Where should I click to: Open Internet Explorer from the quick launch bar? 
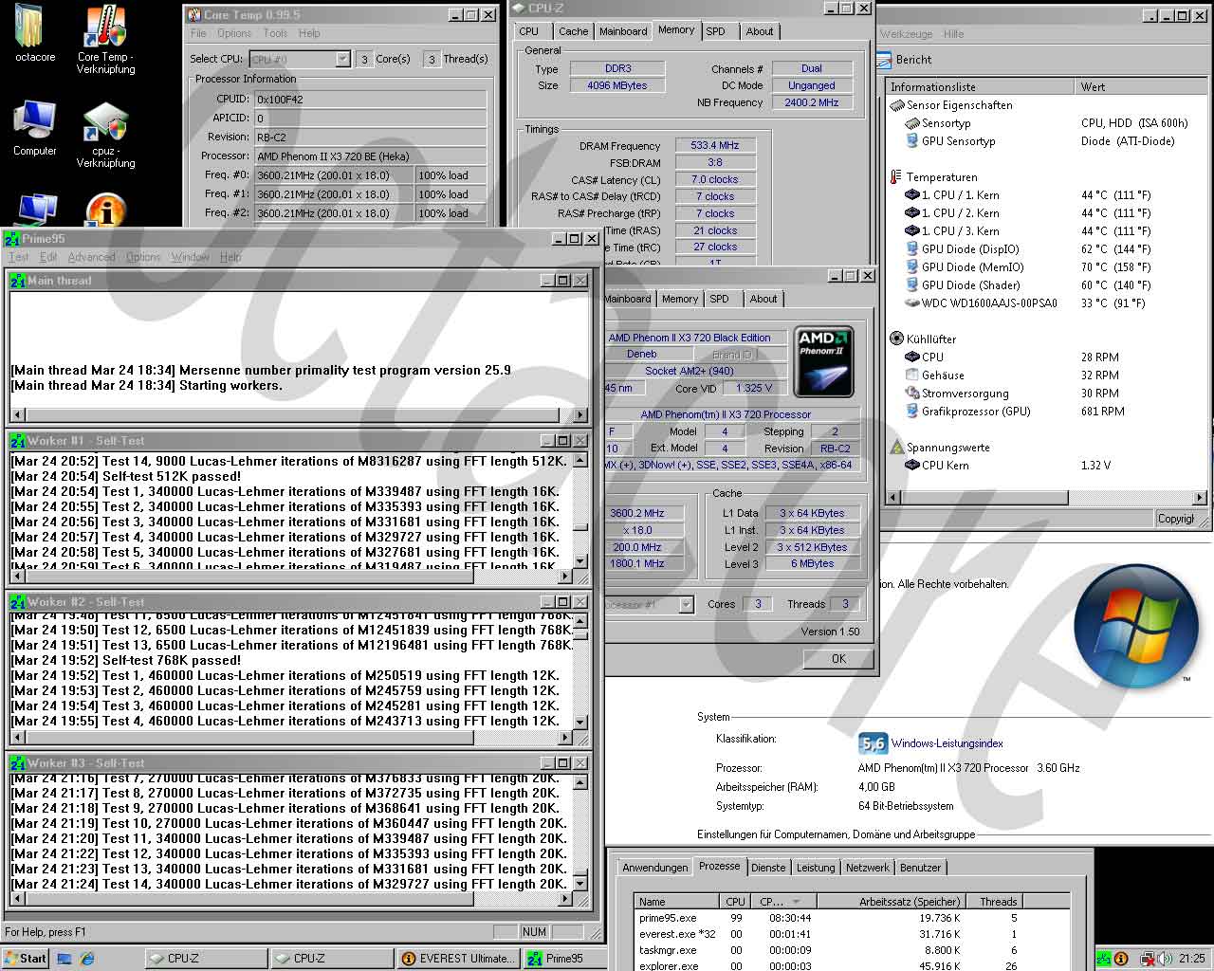(x=87, y=959)
